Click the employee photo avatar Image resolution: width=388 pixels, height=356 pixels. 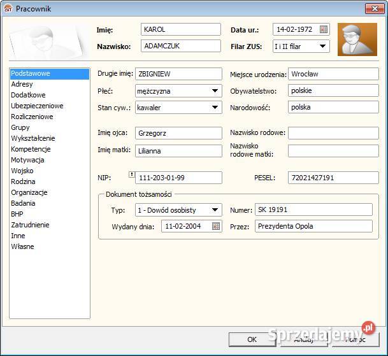pos(357,39)
